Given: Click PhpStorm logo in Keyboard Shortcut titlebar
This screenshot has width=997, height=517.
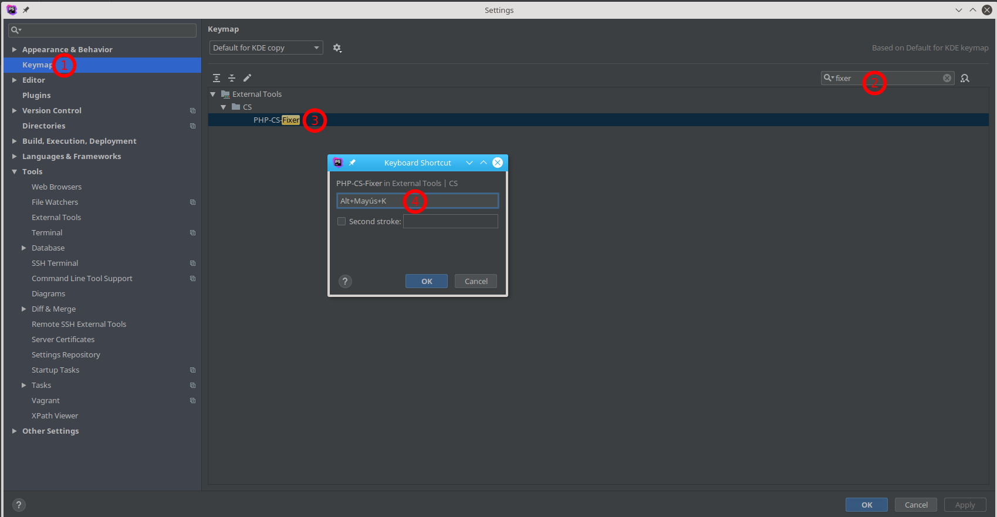Looking at the screenshot, I should point(337,163).
